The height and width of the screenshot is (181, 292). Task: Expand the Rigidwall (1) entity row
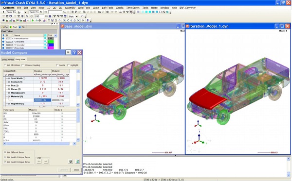click(9, 103)
